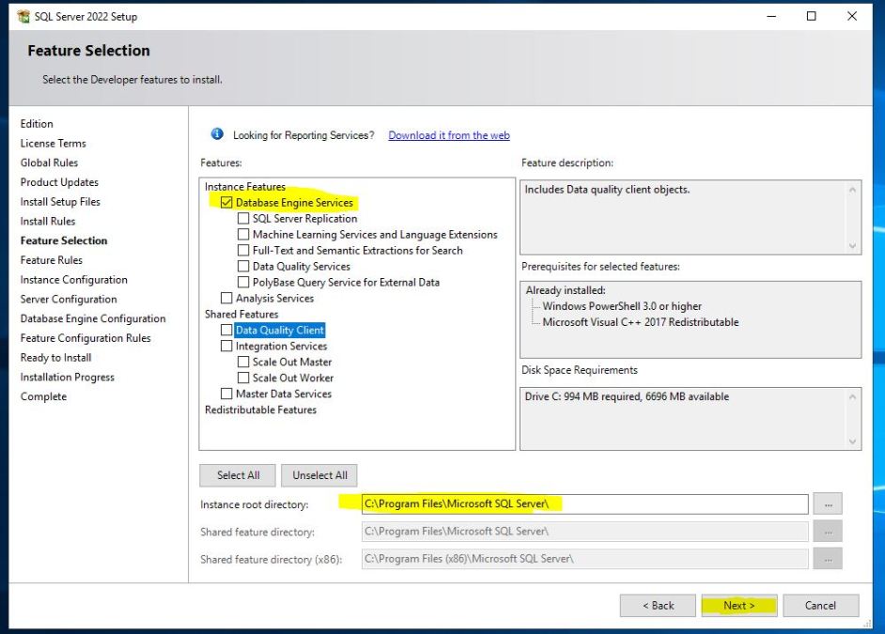Open the Download it from the web link
This screenshot has height=634, width=885.
pos(448,135)
